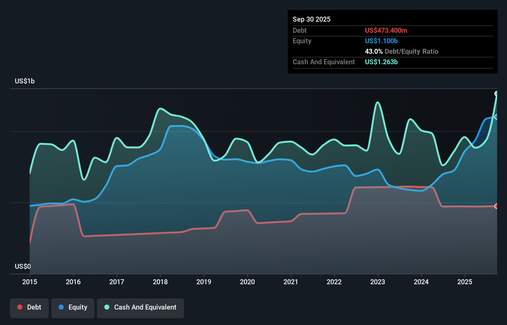Click the Equity row label in tooltip
Image resolution: width=507 pixels, height=325 pixels.
[x=302, y=41]
